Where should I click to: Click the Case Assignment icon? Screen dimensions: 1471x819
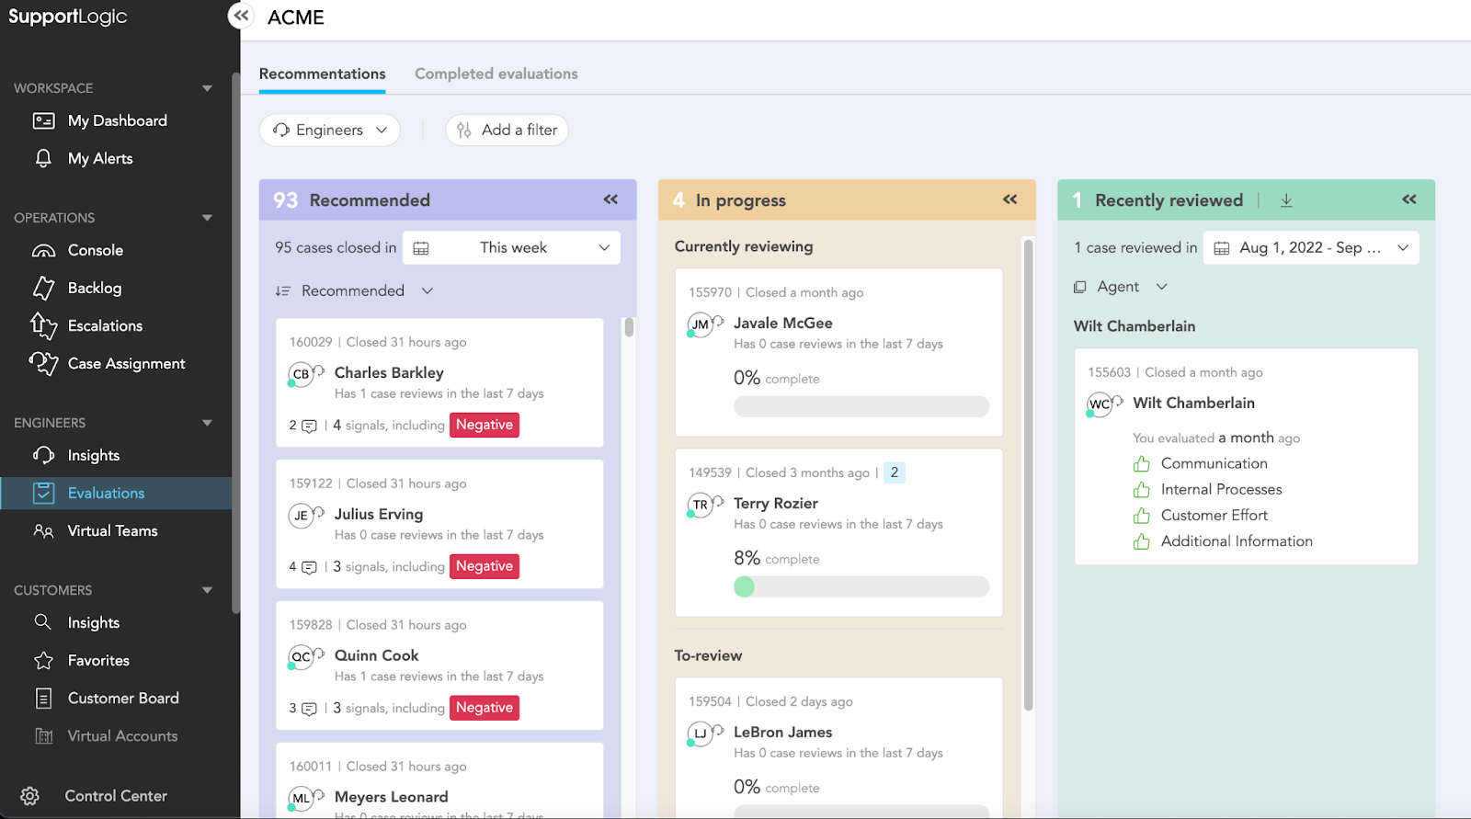click(43, 363)
